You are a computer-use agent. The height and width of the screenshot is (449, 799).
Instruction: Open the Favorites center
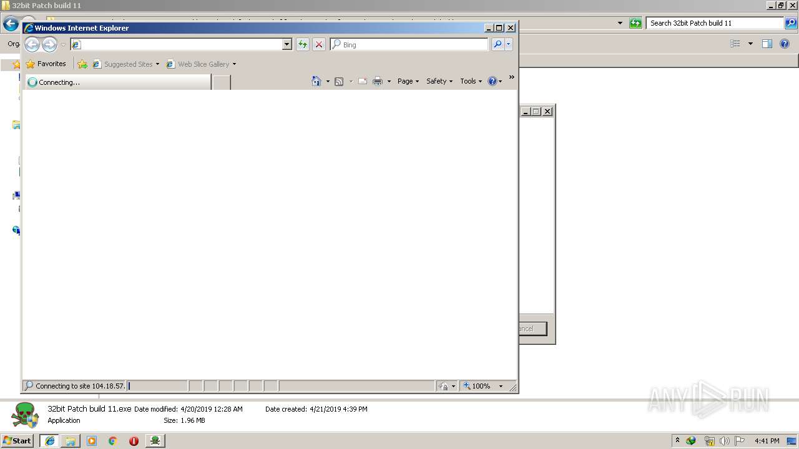click(46, 64)
